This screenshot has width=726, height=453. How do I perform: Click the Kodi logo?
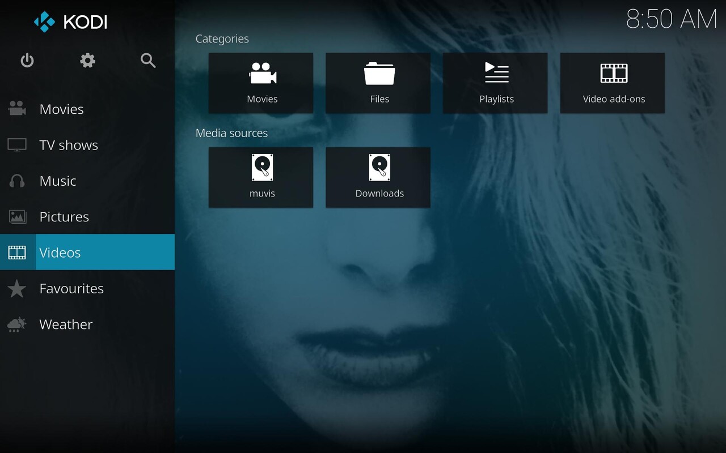(x=70, y=22)
